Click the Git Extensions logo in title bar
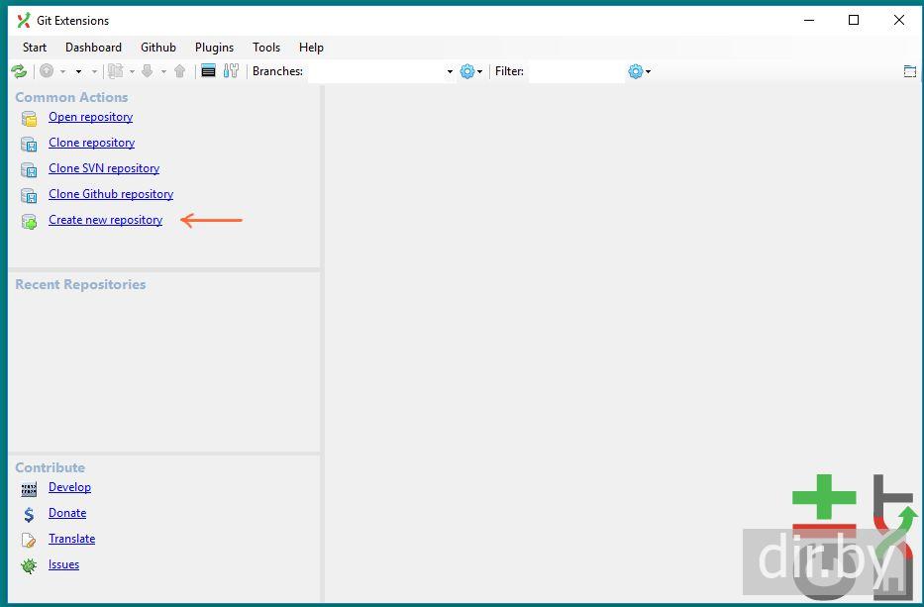Screen dimensions: 924x607 24,21
